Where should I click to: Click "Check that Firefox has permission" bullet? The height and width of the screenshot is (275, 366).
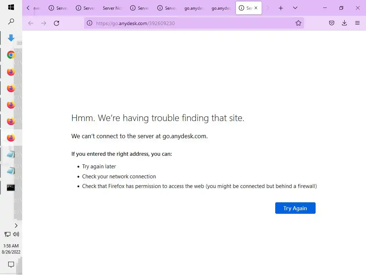click(199, 186)
